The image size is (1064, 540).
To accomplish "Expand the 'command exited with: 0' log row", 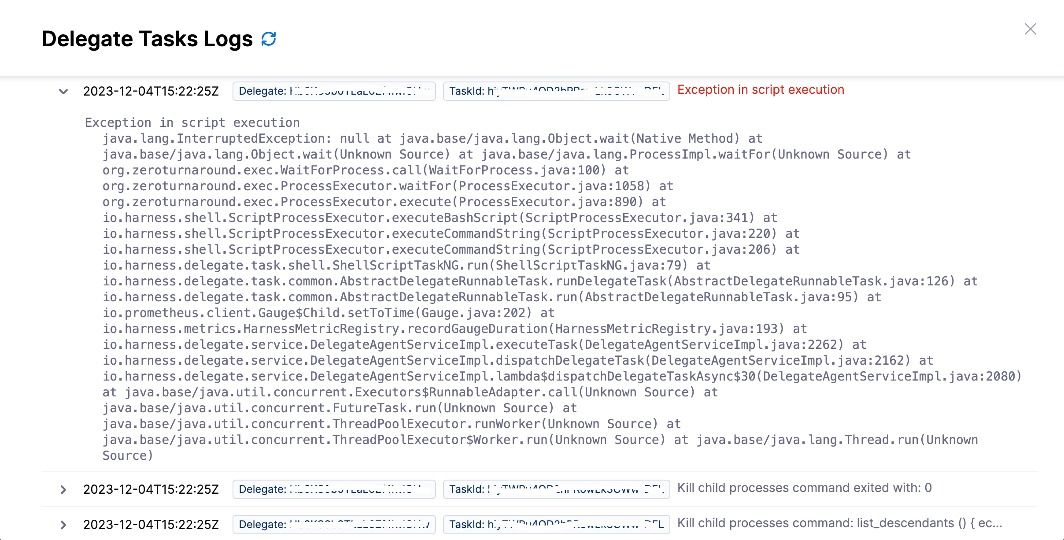I will pyautogui.click(x=63, y=489).
